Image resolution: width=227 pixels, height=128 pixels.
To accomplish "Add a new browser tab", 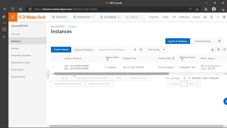I will (4, 37).
